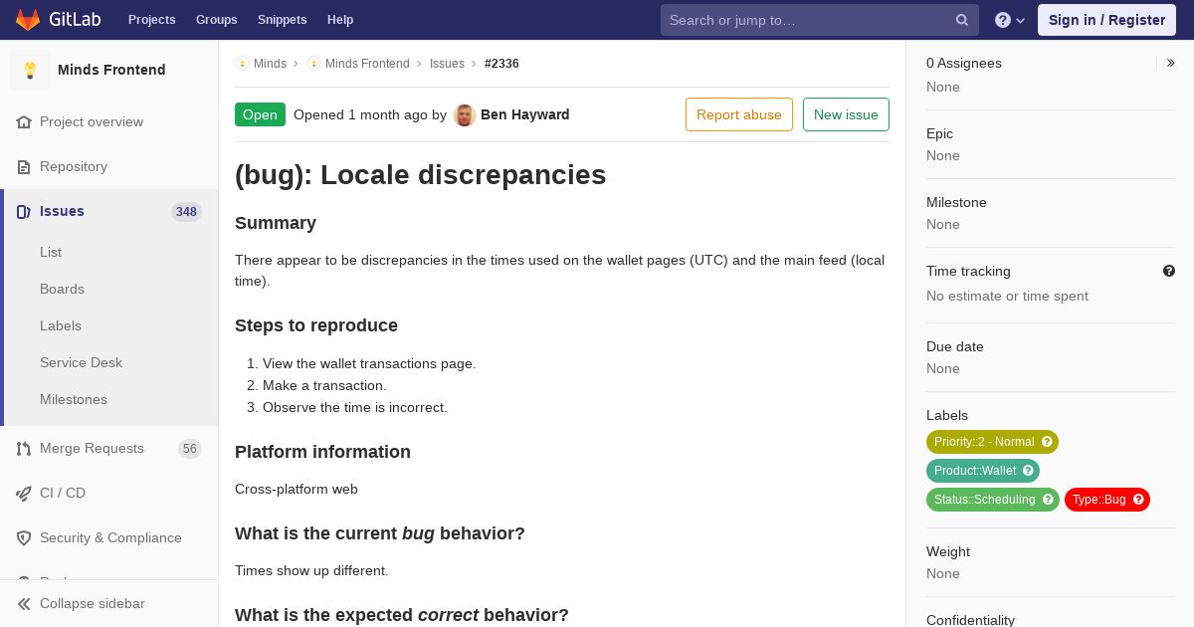
Task: Open Repository in sidebar
Action: point(109,166)
